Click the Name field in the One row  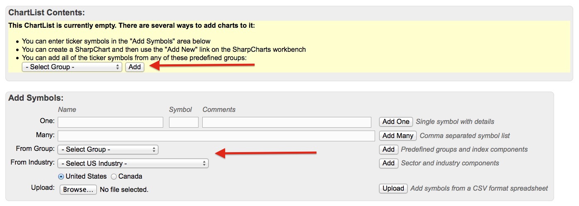pos(110,122)
